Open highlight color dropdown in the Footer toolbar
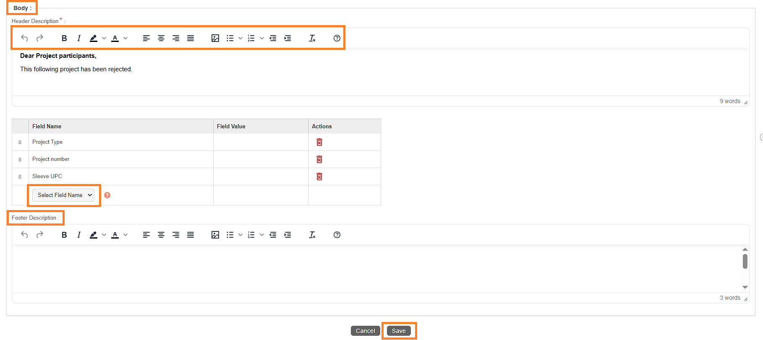The image size is (763, 340). (x=104, y=235)
